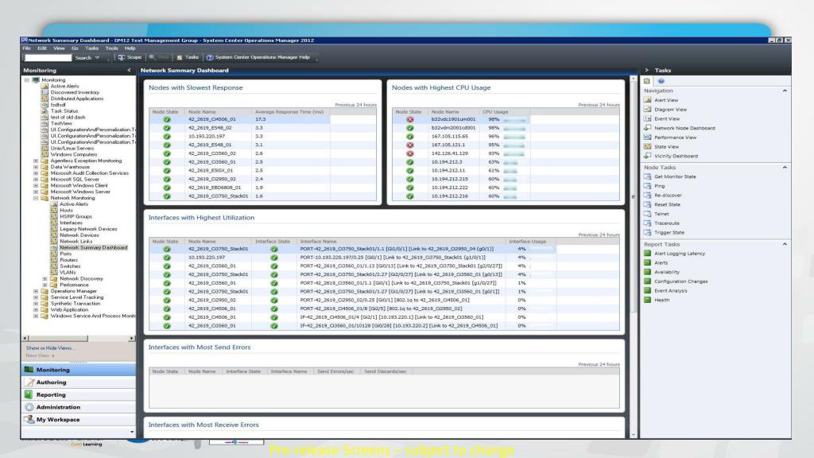Open the Edit menu

[42, 49]
